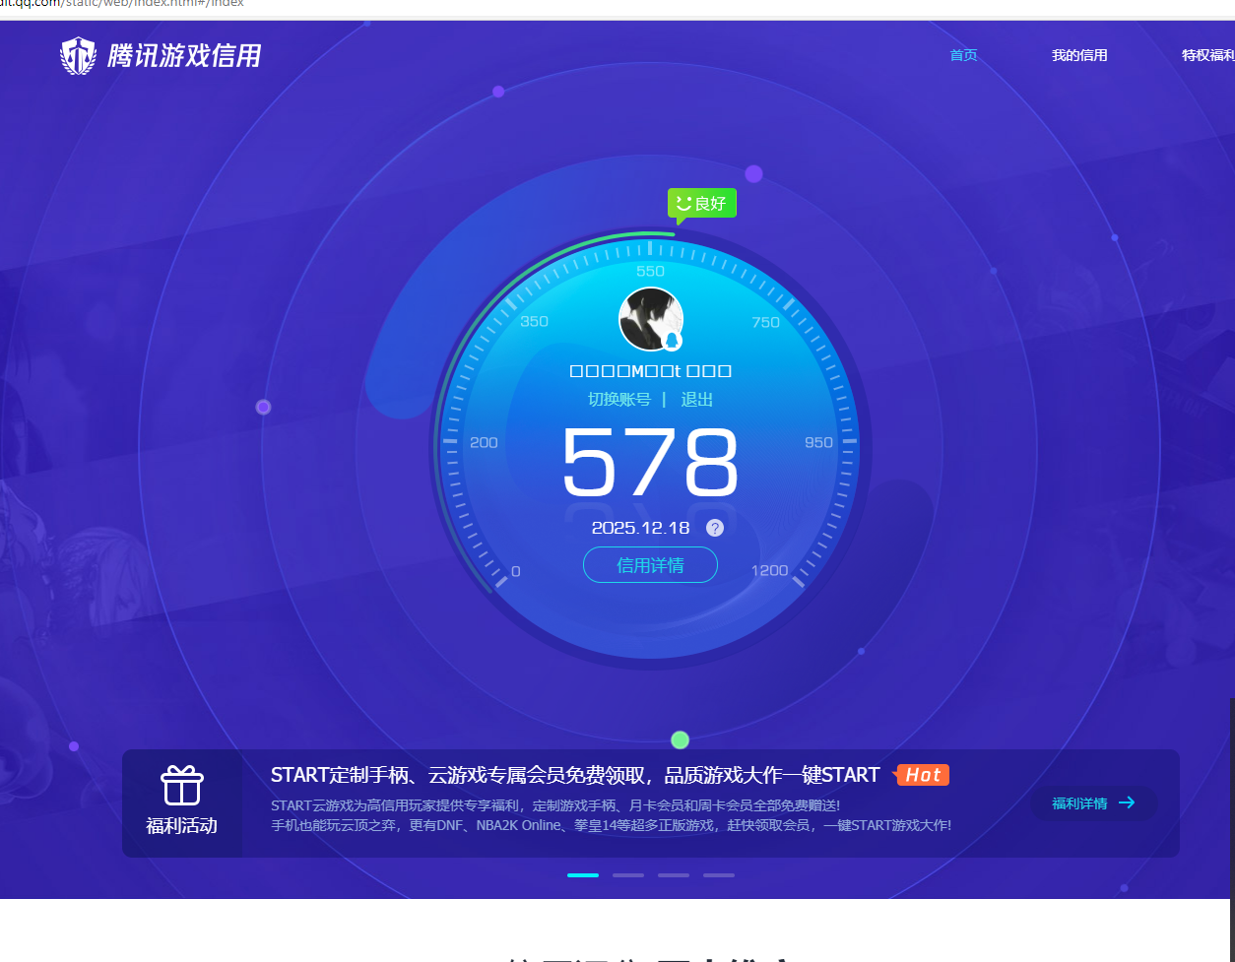Screen dimensions: 1235x962
Task: Select the second carousel indicator dot
Action: click(628, 874)
